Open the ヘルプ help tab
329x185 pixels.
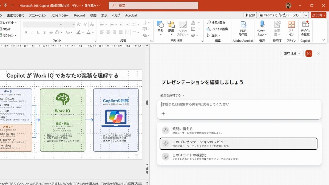click(x=116, y=15)
